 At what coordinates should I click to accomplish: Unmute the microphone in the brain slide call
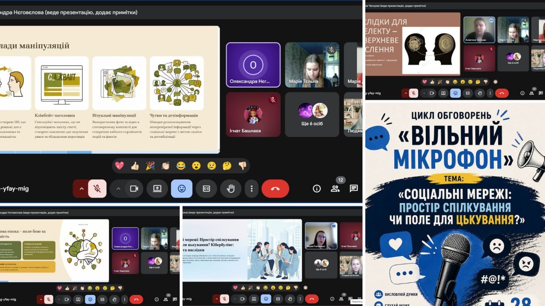click(49, 299)
